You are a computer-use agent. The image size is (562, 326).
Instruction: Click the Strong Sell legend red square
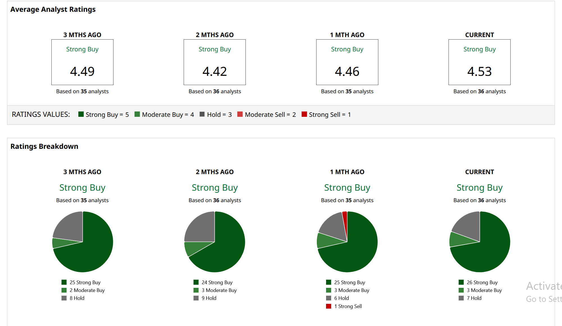pyautogui.click(x=304, y=114)
